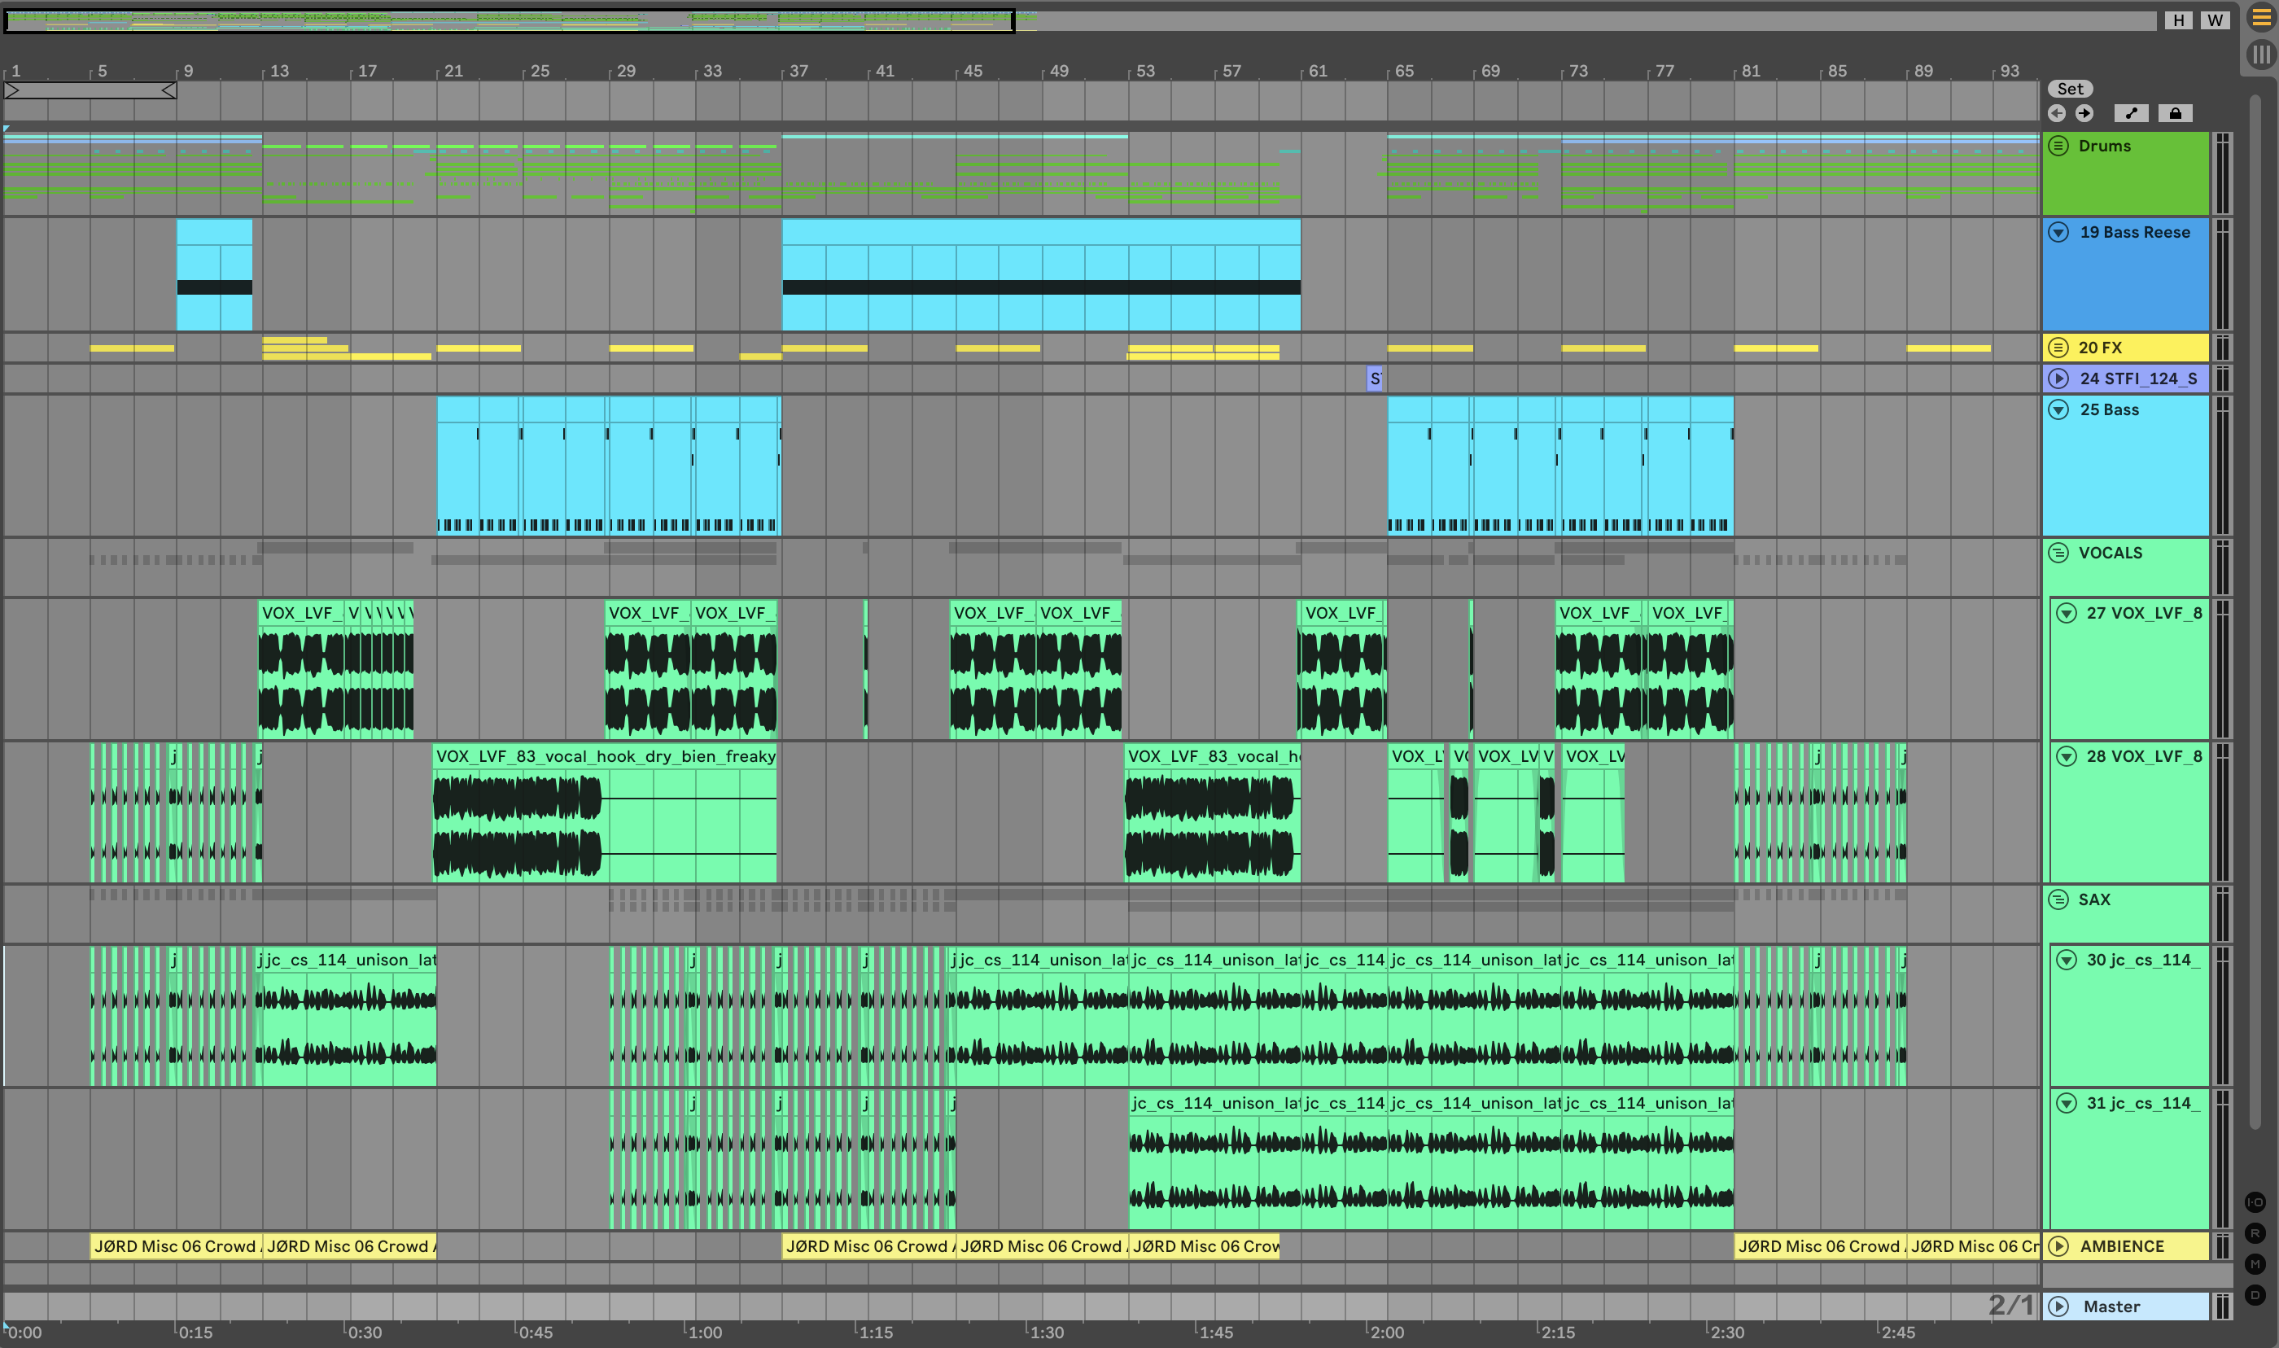2279x1348 pixels.
Task: Expand the AMBIENCE track
Action: coord(2058,1246)
